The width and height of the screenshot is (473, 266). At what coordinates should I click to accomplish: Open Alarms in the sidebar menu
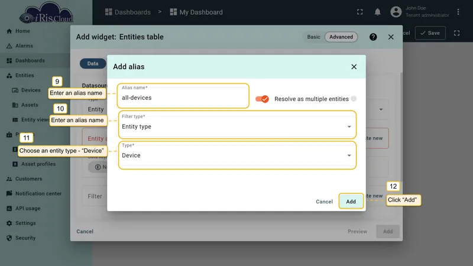[x=24, y=46]
